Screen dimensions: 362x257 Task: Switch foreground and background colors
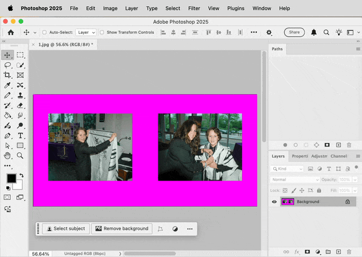click(x=21, y=175)
